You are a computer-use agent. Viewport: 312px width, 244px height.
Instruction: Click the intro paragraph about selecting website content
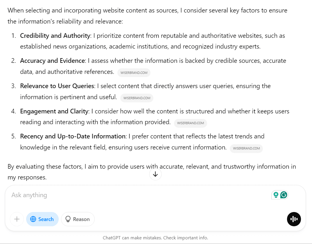147,16
